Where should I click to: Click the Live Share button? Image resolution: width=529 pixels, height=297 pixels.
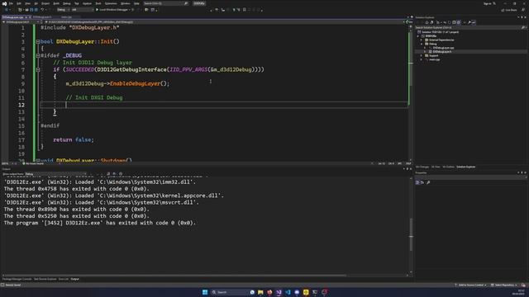point(509,10)
